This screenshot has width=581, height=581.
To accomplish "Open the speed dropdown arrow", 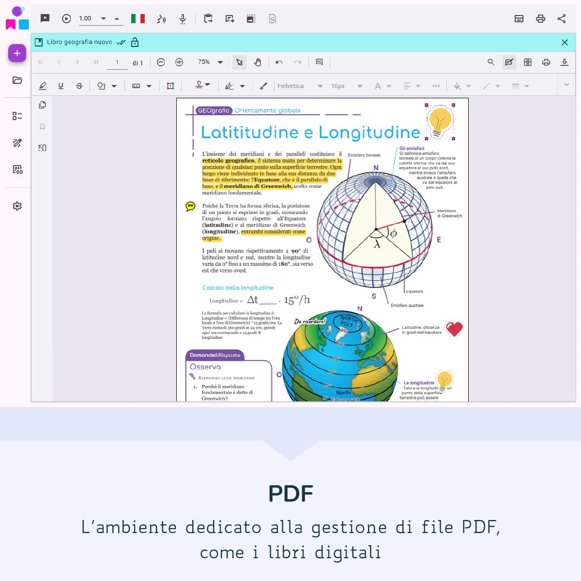I will (103, 19).
